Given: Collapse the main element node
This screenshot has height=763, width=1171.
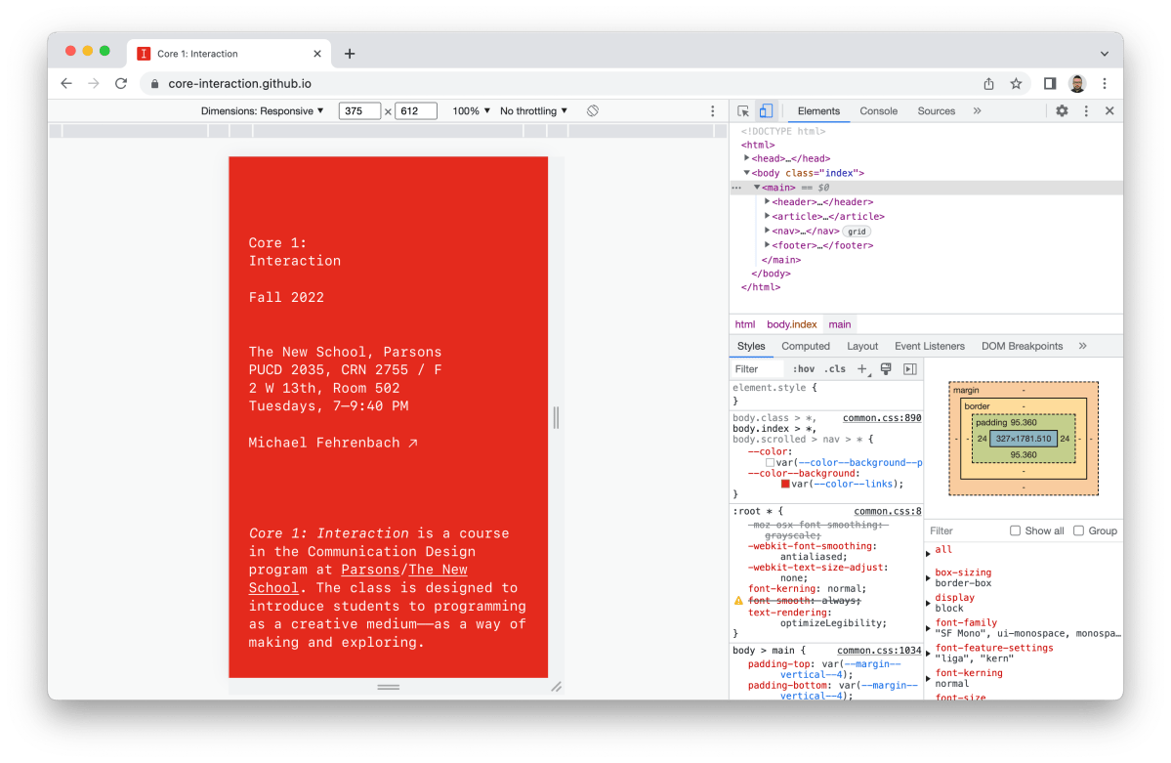Looking at the screenshot, I should point(757,188).
